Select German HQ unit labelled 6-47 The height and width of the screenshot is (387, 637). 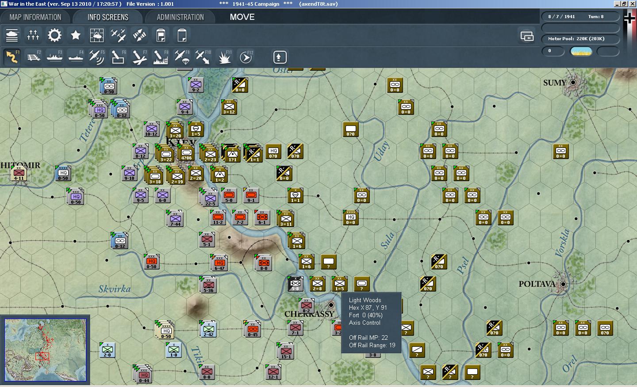(x=219, y=263)
